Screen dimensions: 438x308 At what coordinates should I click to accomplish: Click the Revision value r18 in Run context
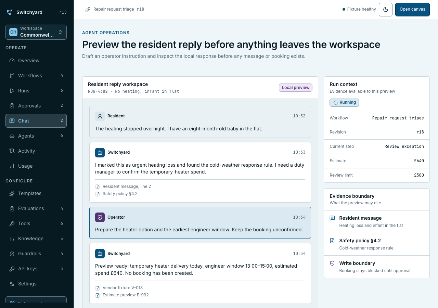[x=420, y=132]
